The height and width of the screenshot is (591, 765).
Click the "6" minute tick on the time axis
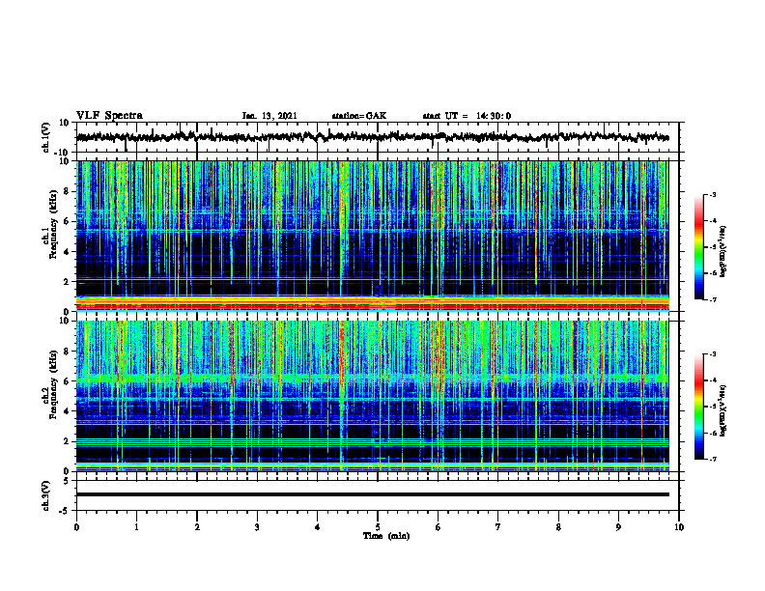439,527
